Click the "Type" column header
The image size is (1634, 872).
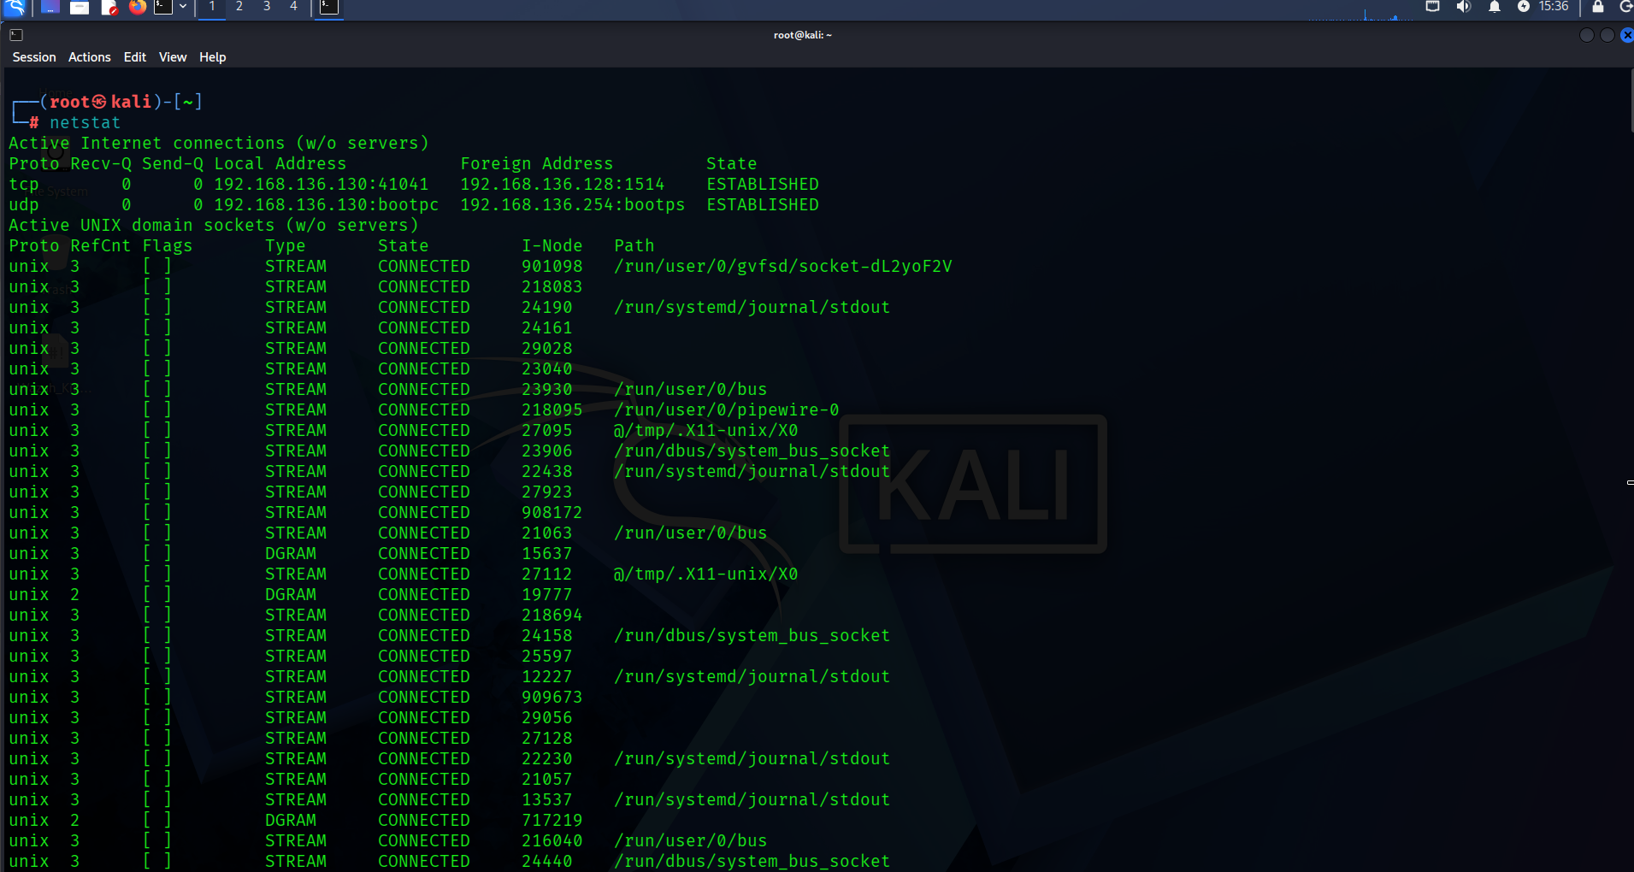click(x=286, y=246)
